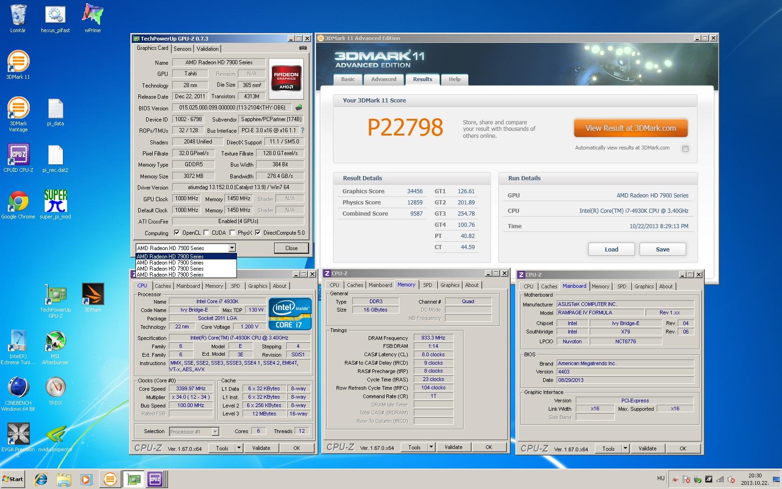This screenshot has height=489, width=782.
Task: Open the Advanced tab in 3DMark 11
Action: [384, 79]
